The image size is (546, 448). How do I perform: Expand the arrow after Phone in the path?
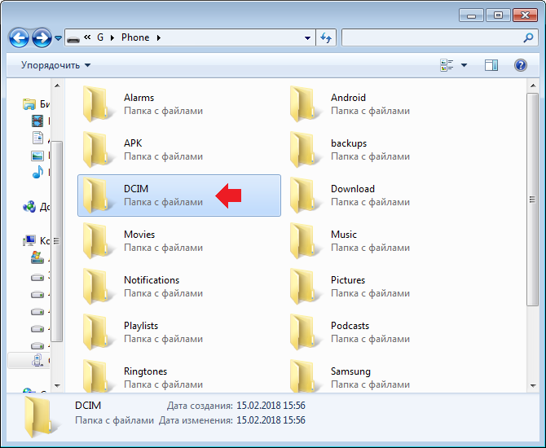click(158, 37)
